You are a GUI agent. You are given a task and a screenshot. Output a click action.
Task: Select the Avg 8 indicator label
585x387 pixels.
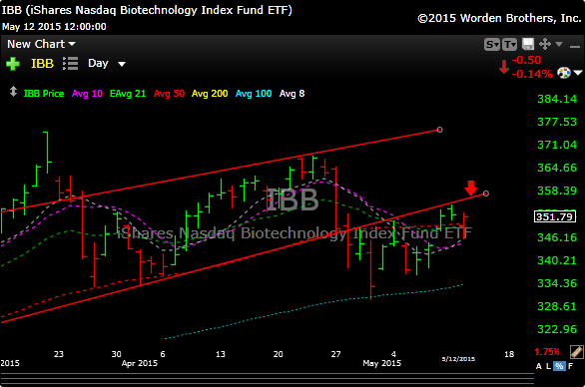coord(292,94)
